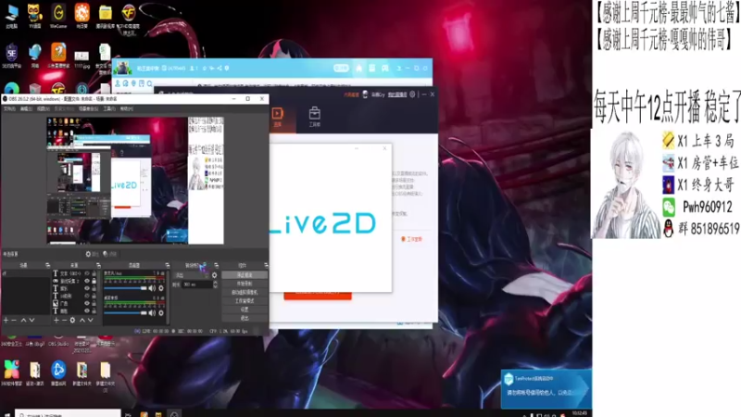Open transition settings gear in OBS

coord(214,275)
